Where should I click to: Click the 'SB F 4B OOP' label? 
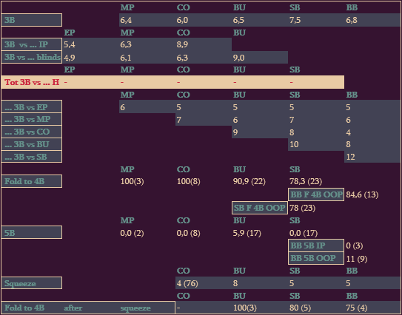(x=259, y=208)
